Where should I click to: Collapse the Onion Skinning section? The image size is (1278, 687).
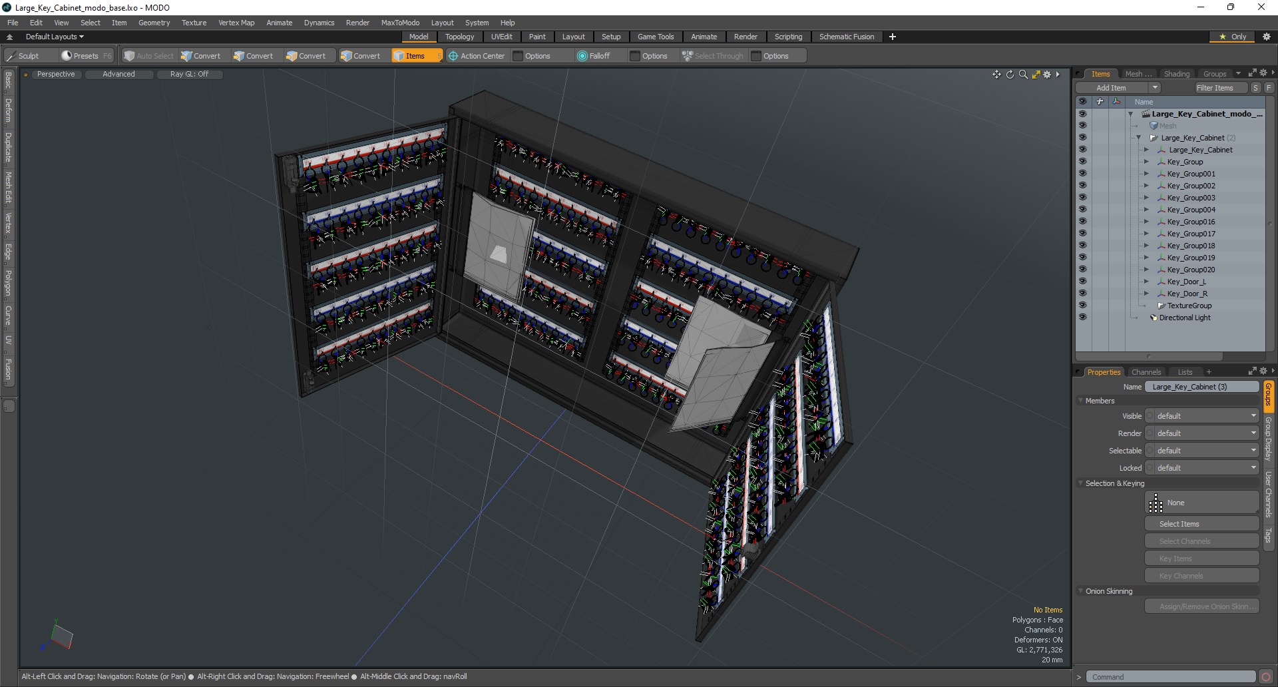[1080, 591]
